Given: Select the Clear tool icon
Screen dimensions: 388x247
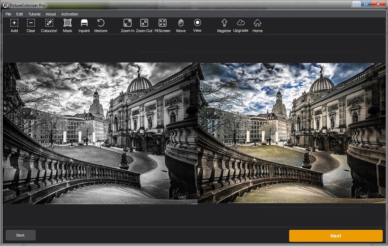Looking at the screenshot, I should tap(31, 26).
